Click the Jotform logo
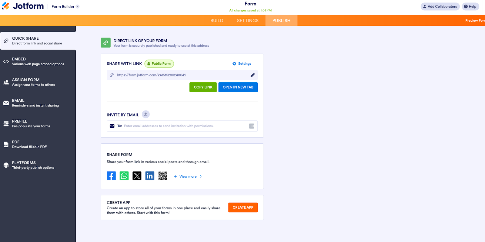This screenshot has height=242, width=485. [23, 6]
